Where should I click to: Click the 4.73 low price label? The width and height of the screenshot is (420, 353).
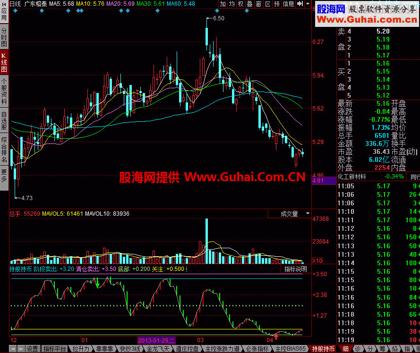(27, 198)
